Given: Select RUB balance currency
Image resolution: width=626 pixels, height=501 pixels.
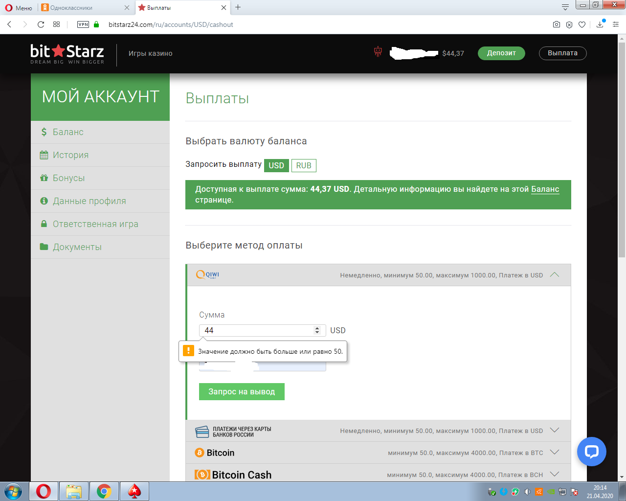Looking at the screenshot, I should coord(304,165).
